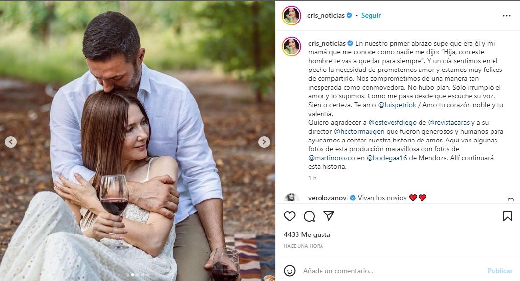Open the @martinorozco profile mention
Image resolution: width=520 pixels, height=281 pixels.
[x=331, y=158]
